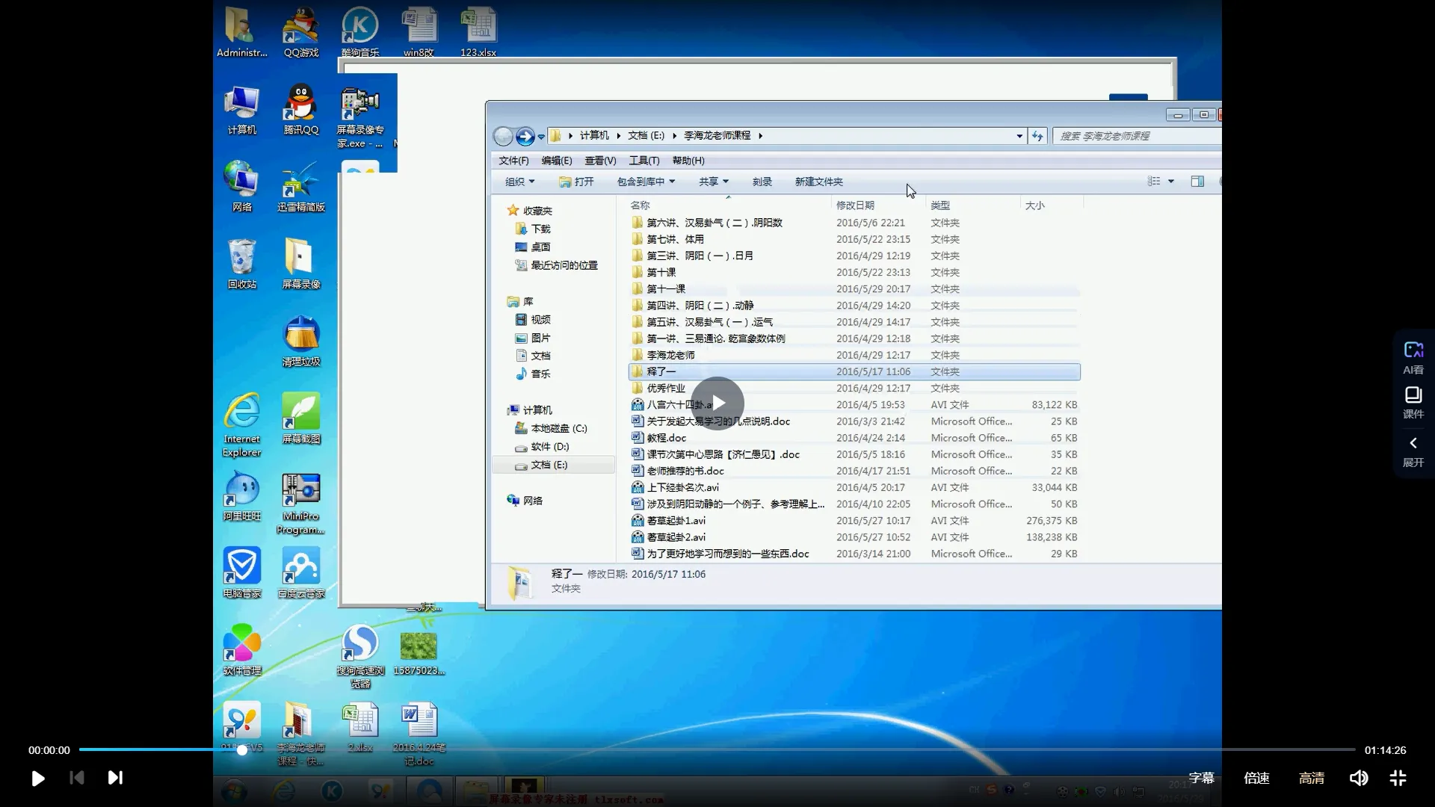Select 本地磁盘 (C:) drive
Image resolution: width=1435 pixels, height=807 pixels.
click(x=551, y=428)
